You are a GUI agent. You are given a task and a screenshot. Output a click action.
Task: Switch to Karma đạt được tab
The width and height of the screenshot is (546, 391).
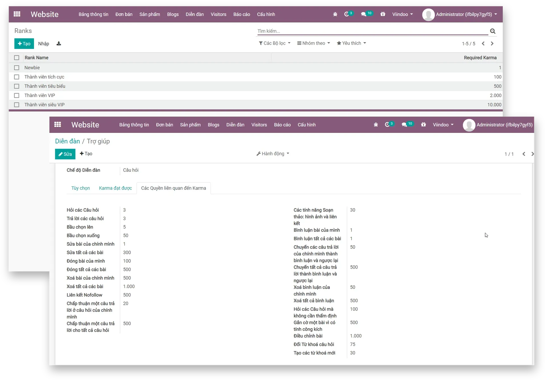(115, 188)
